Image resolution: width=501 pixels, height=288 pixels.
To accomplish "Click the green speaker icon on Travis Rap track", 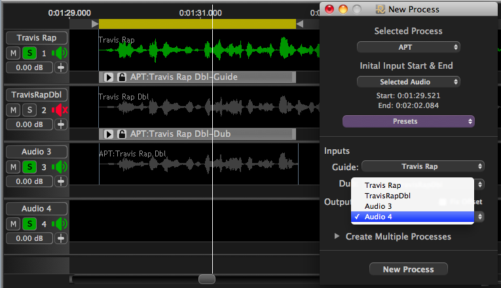I will pos(60,53).
